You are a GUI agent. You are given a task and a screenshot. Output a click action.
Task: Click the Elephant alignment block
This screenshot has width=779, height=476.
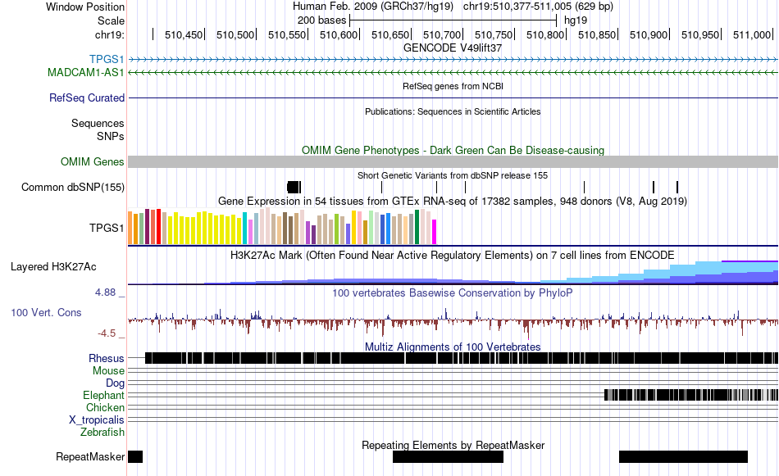pos(691,395)
